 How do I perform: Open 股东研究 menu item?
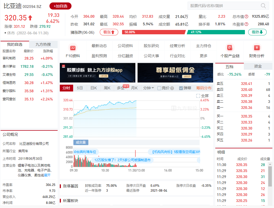(x=151, y=46)
